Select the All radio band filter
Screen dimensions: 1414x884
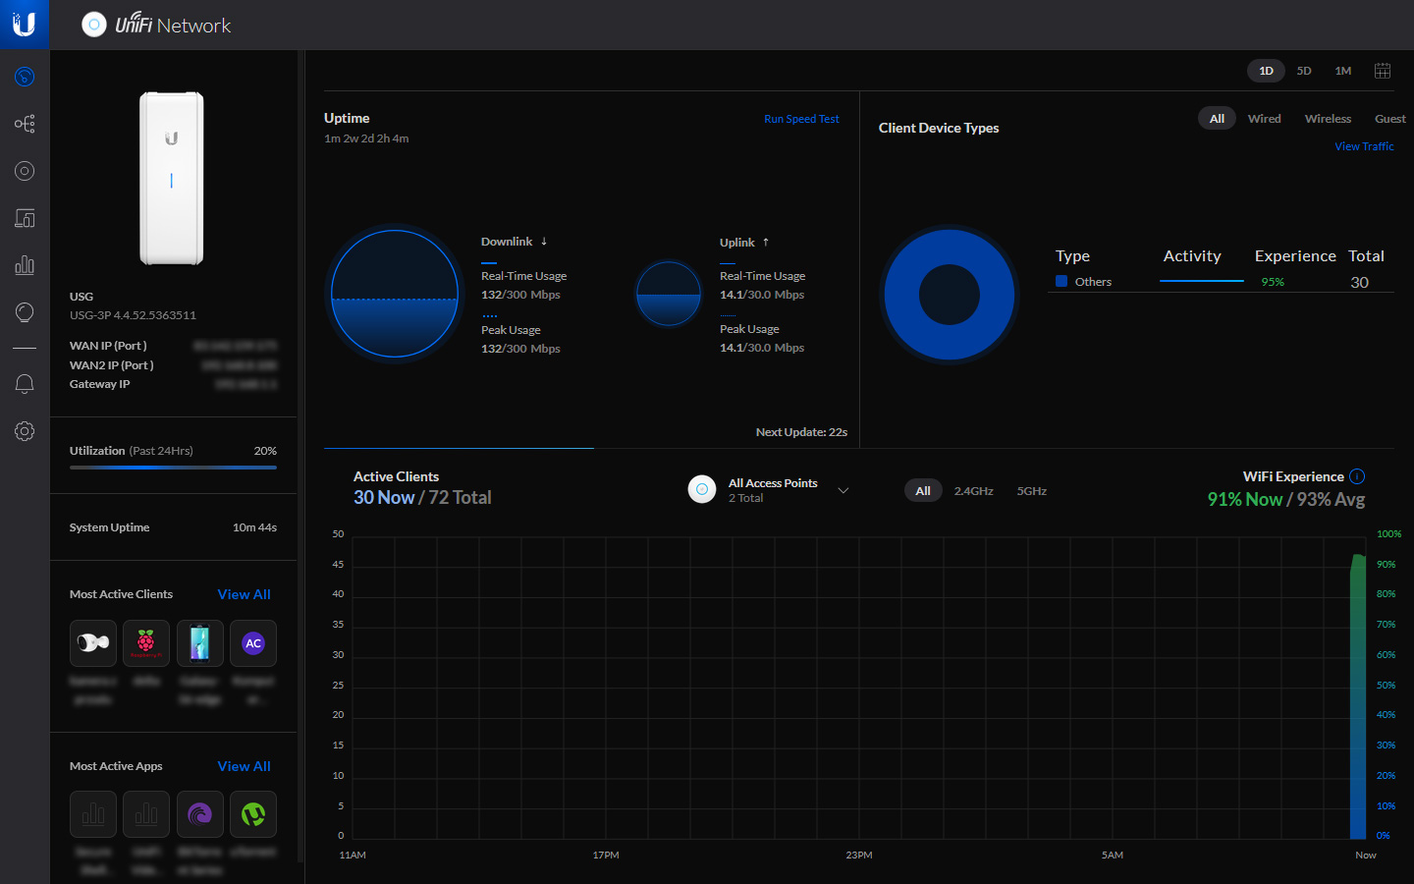[923, 490]
